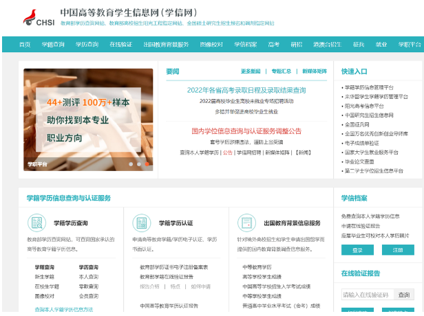The height and width of the screenshot is (316, 424).
Task: Open 国内学位信息查询与认证服务调整公告 headline
Action: point(246,131)
